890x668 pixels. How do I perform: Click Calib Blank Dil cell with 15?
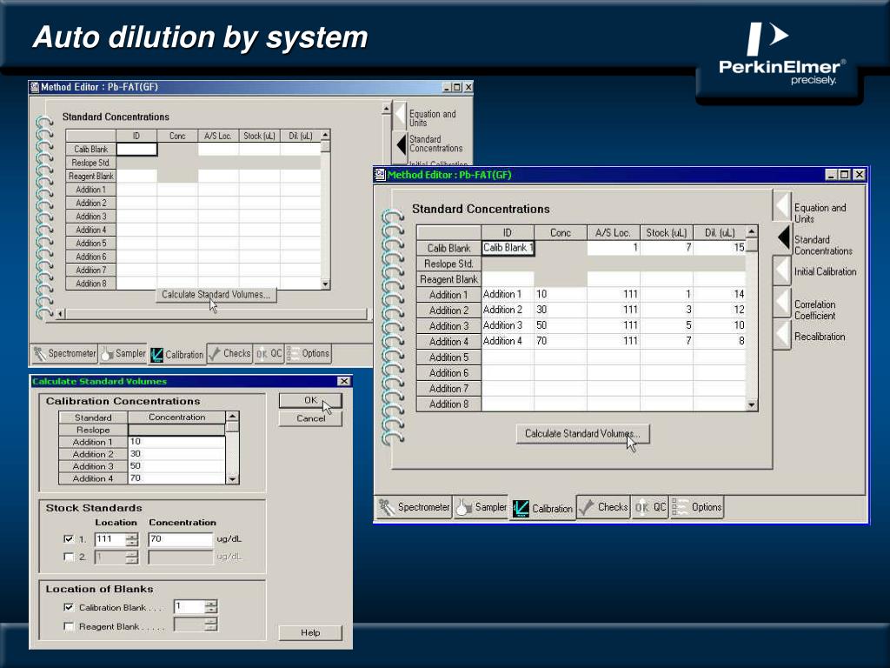click(719, 248)
